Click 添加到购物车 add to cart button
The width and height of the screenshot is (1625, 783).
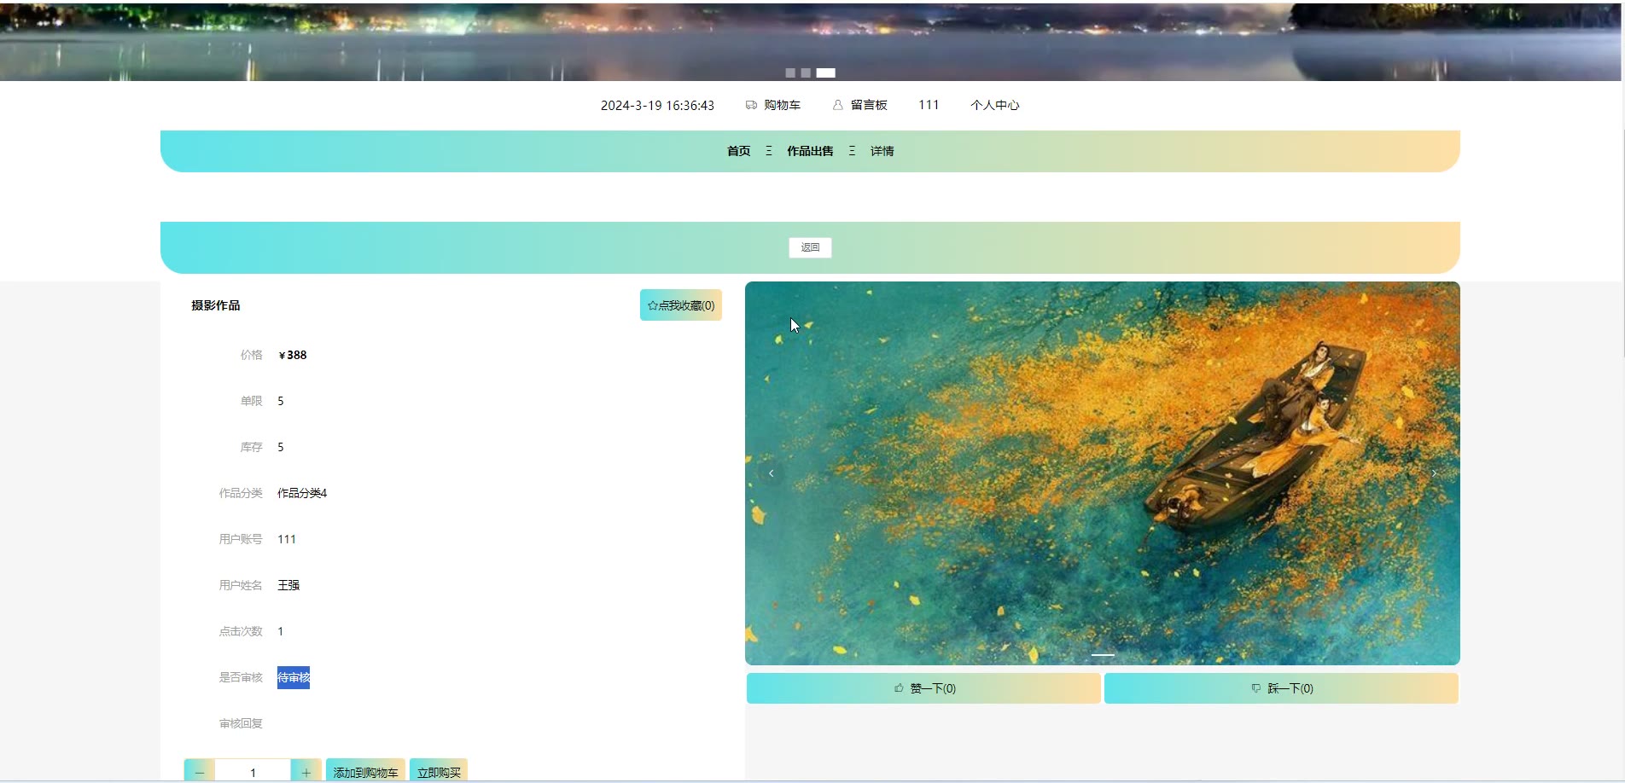[x=365, y=772]
